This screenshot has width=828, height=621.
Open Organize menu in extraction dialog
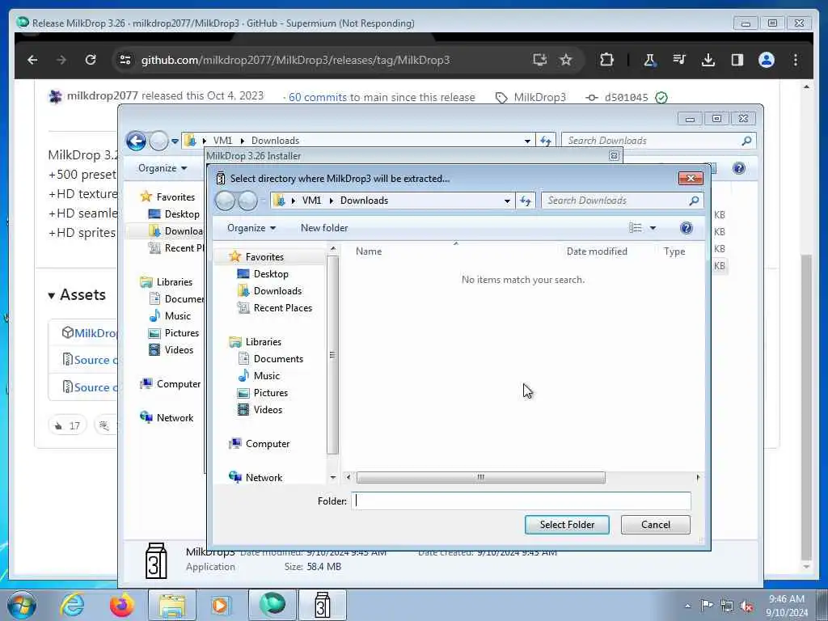tap(251, 227)
